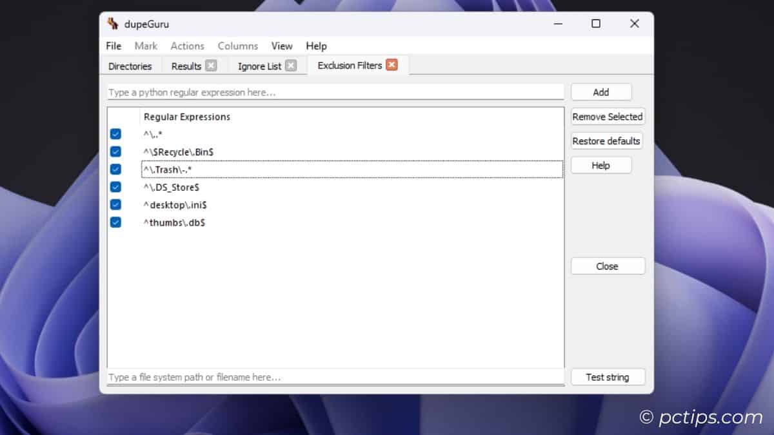The height and width of the screenshot is (435, 774).
Task: Select the ^\.Trash\-.* expression text
Action: (168, 169)
